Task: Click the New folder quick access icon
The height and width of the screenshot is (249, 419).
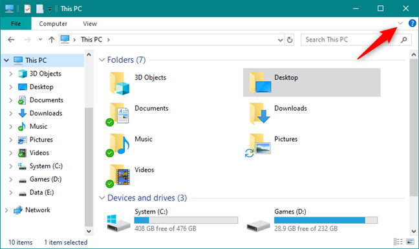Action: pyautogui.click(x=40, y=9)
